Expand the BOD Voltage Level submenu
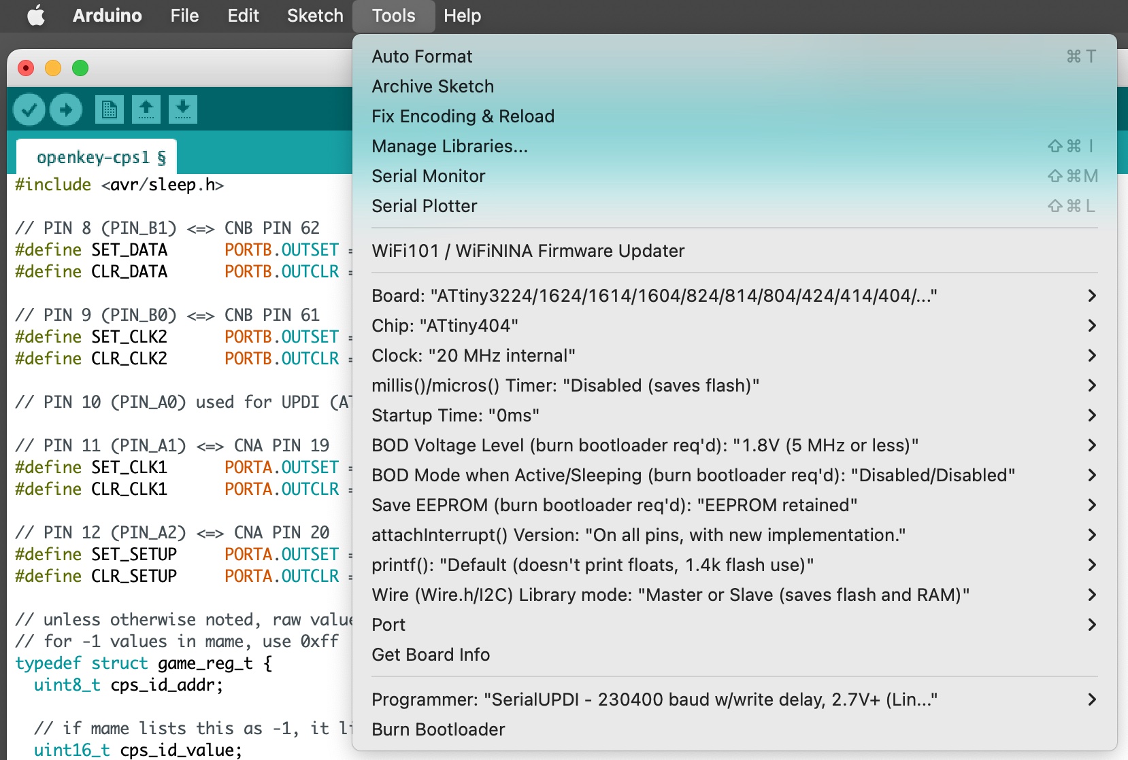Image resolution: width=1128 pixels, height=760 pixels. [735, 445]
